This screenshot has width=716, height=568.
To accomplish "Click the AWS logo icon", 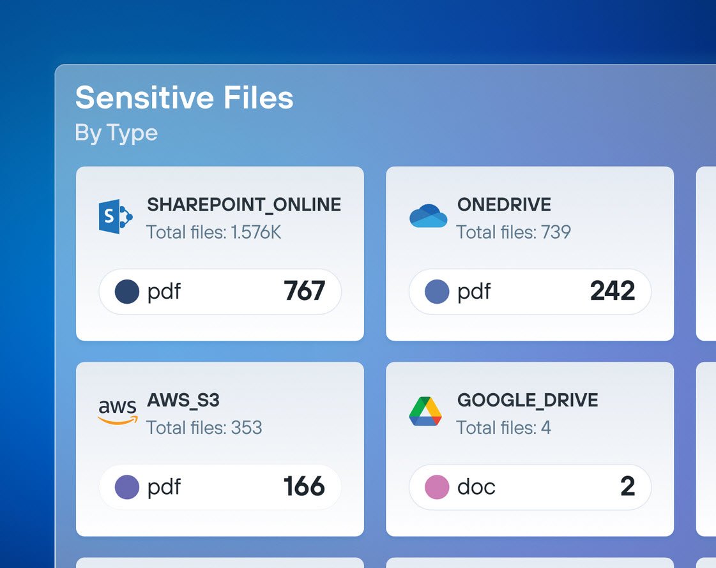I will coord(118,412).
